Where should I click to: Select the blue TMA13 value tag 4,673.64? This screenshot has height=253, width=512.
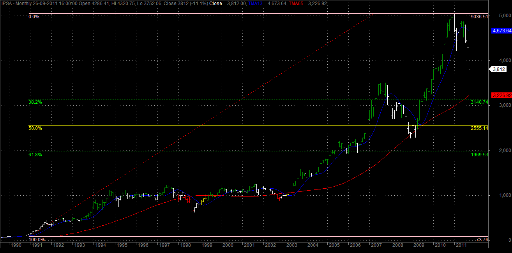pos(501,30)
